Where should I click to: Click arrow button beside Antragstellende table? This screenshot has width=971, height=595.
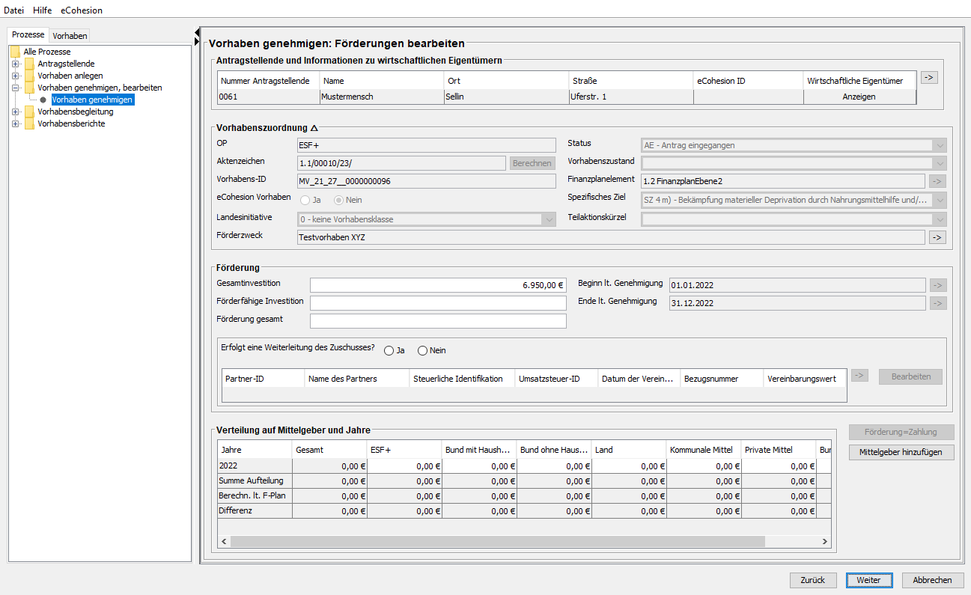click(x=929, y=77)
